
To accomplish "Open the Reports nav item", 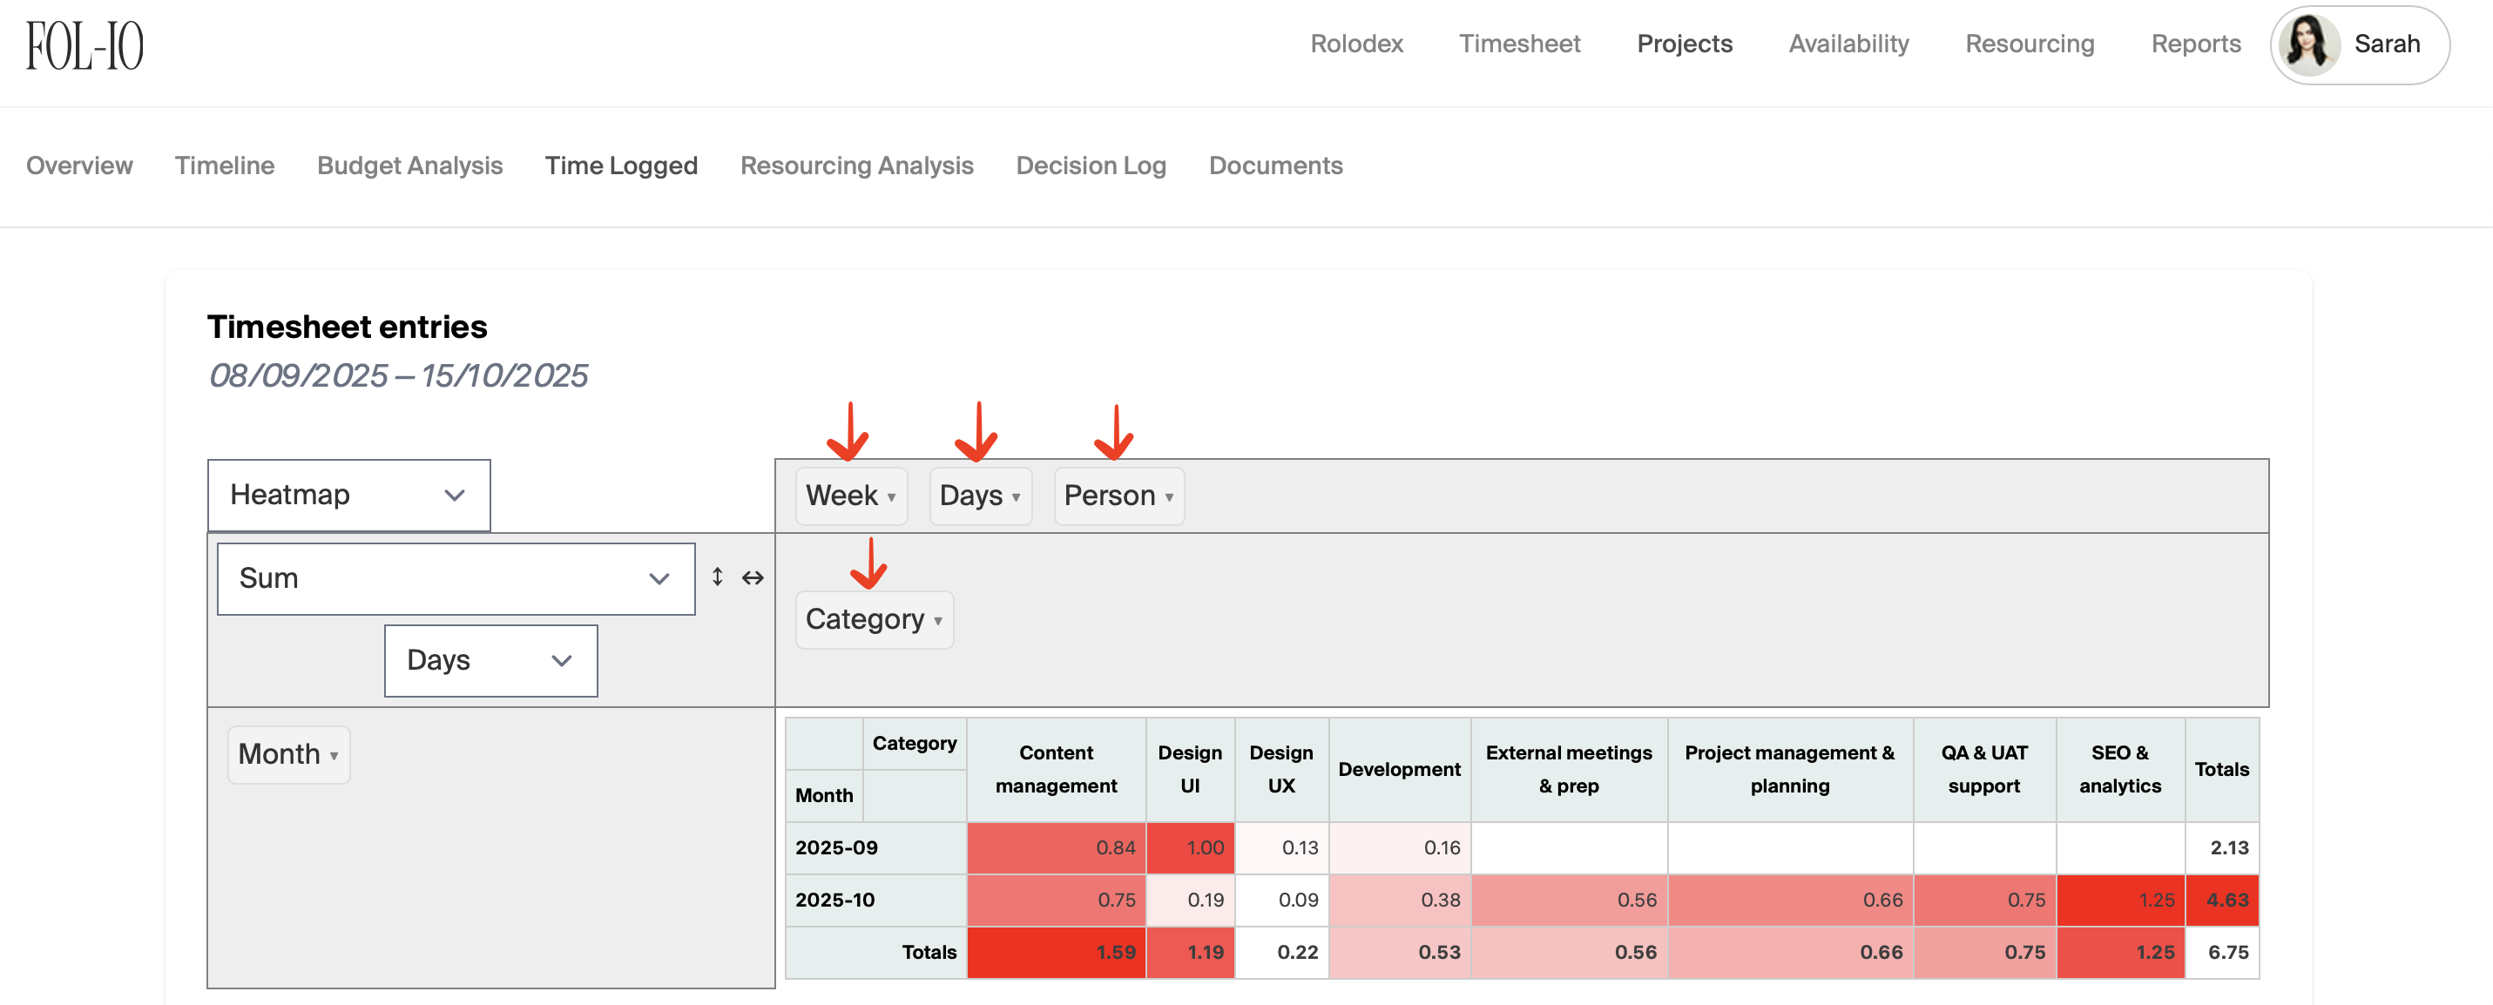I will click(x=2195, y=44).
